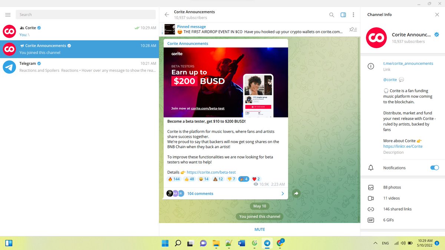Open the hamburger menu in the sidebar
Screen dimensions: 445x250
pos(8,15)
